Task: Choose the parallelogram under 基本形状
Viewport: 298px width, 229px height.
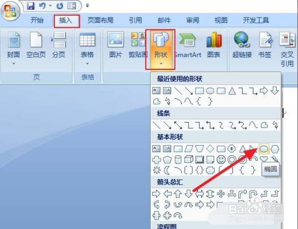Action: (189, 149)
